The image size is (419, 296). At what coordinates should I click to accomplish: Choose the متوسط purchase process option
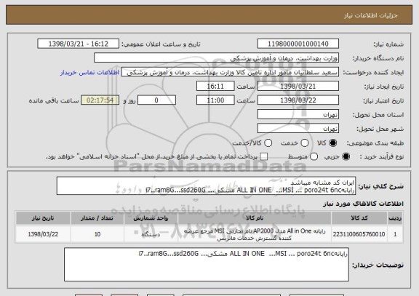point(314,156)
